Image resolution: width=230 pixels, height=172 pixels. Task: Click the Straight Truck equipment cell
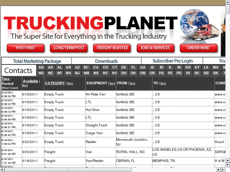coord(101,126)
